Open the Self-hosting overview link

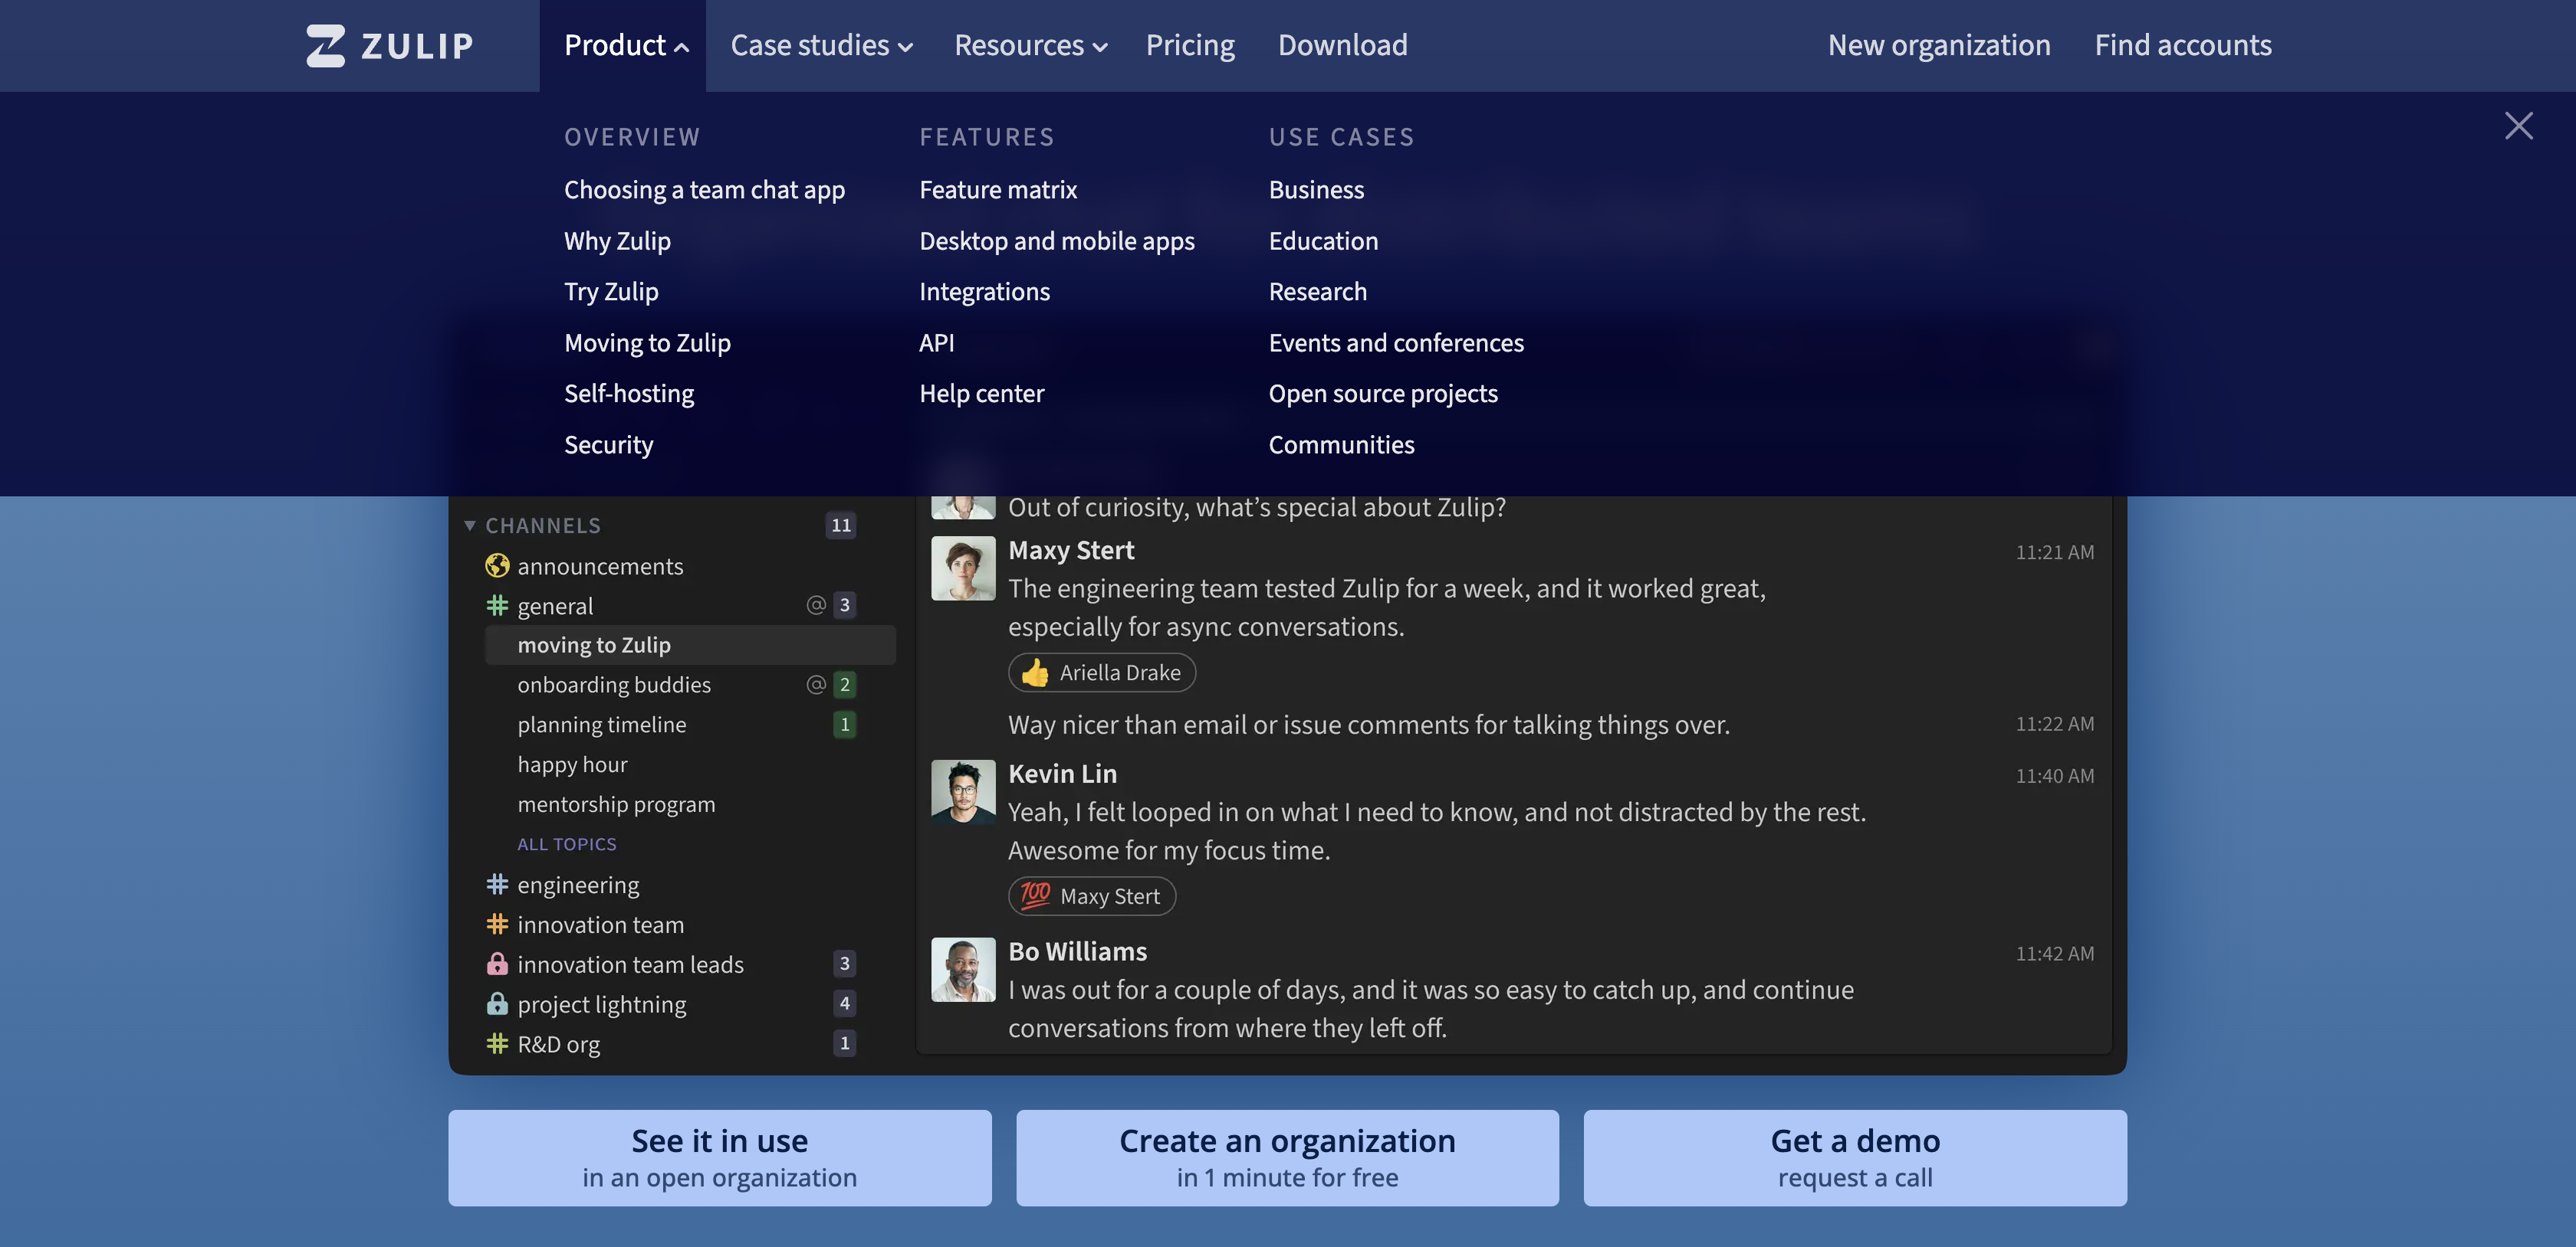tap(628, 394)
